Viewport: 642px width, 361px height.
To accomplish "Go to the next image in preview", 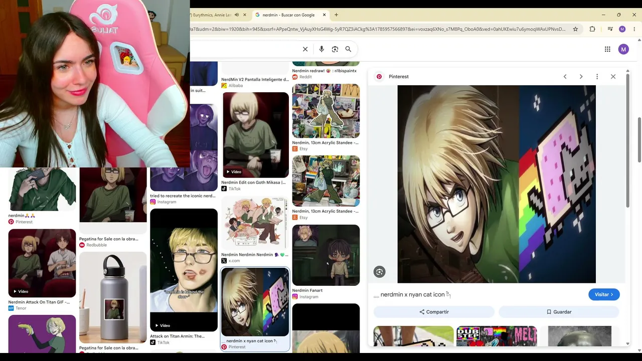I will (581, 77).
